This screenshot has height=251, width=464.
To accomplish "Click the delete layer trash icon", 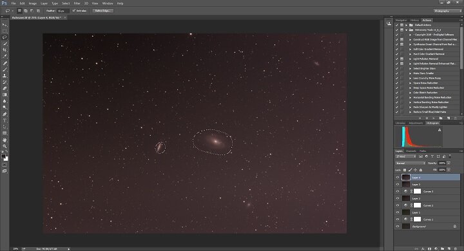I will 456,249.
